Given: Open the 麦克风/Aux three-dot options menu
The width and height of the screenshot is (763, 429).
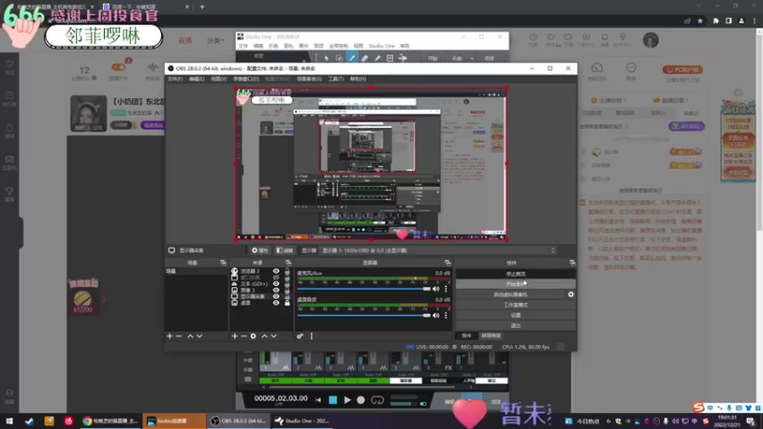Looking at the screenshot, I should pyautogui.click(x=445, y=289).
